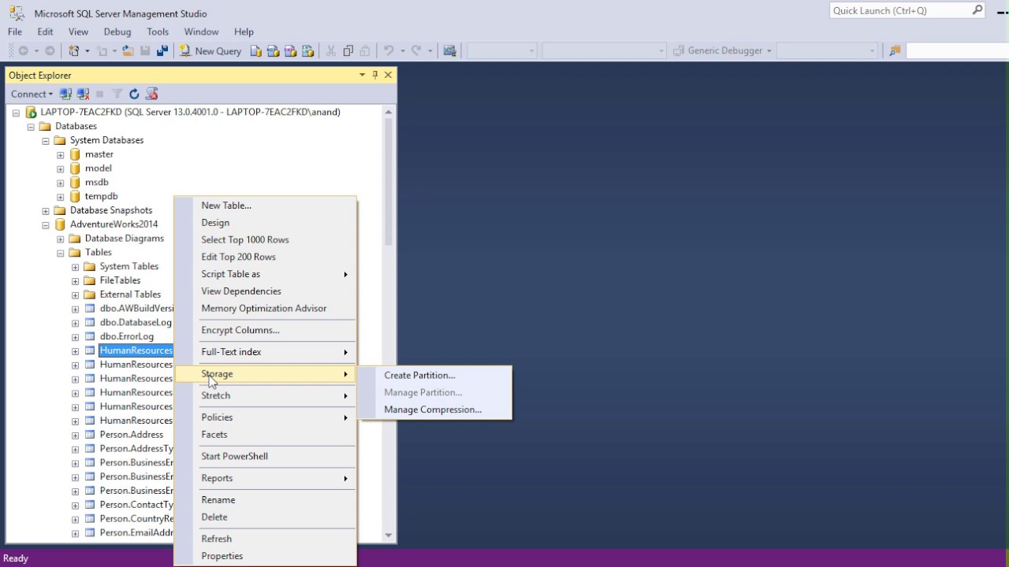Choose Encrypt Columns... in context menu
Image resolution: width=1009 pixels, height=567 pixels.
point(266,330)
